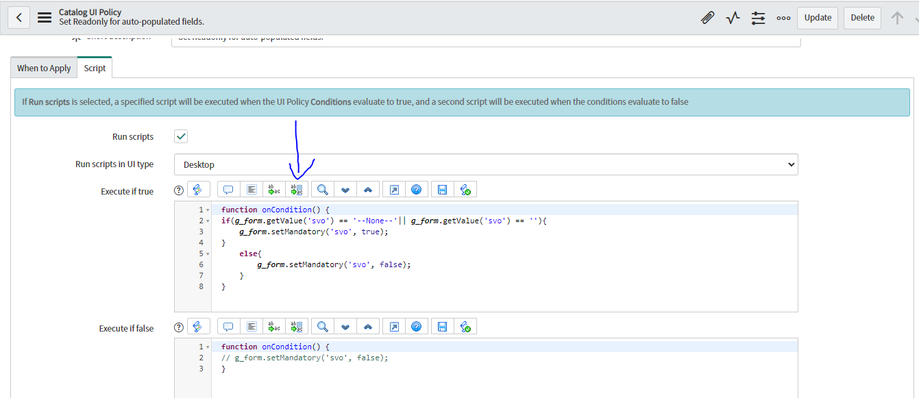The height and width of the screenshot is (398, 919).
Task: Click the 'else{' line in Execute if true
Action: tap(250, 253)
